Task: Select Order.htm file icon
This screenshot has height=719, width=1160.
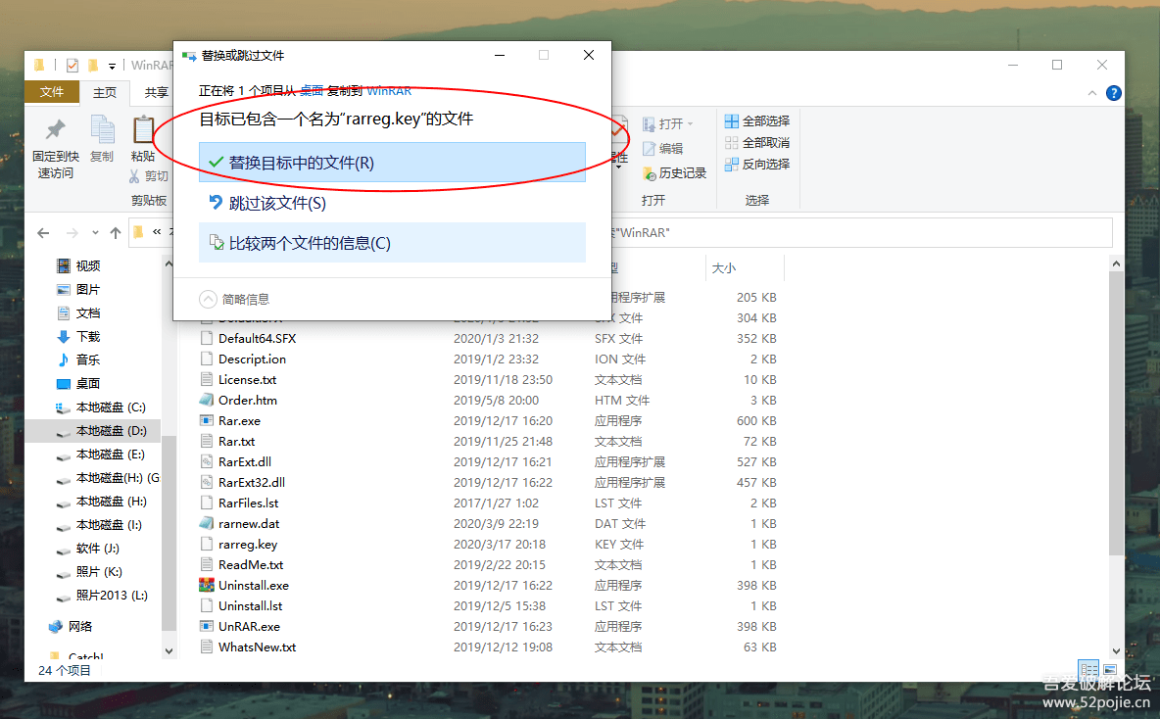Action: point(207,401)
